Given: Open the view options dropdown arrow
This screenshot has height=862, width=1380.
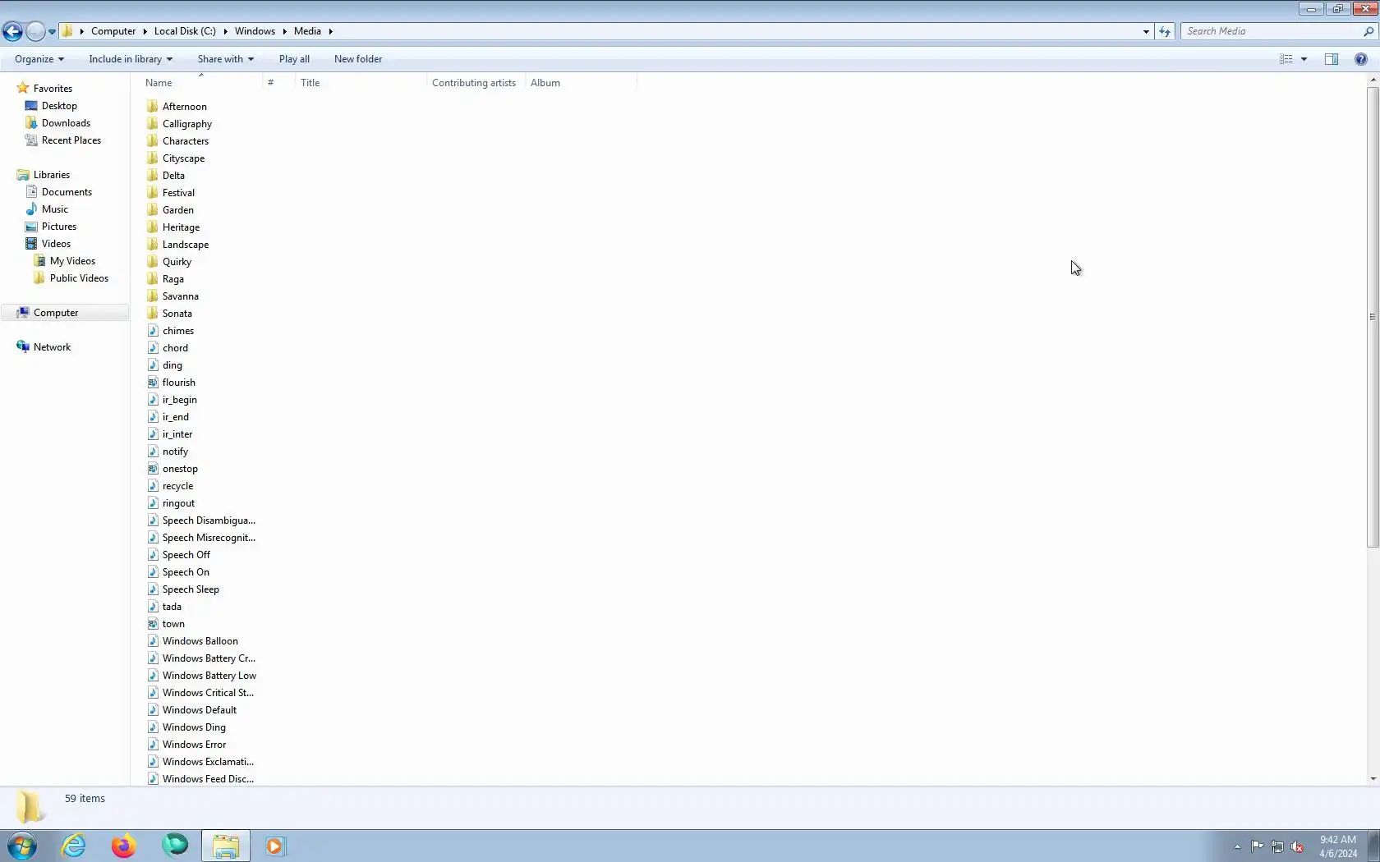Looking at the screenshot, I should 1304,59.
